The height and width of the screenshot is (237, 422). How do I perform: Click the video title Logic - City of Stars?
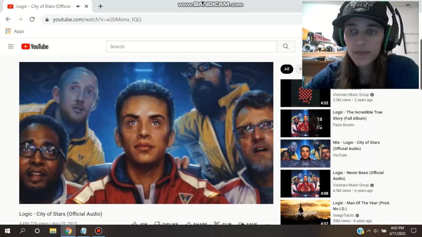[61, 214]
